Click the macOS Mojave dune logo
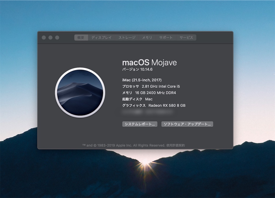This screenshot has width=275, height=198. tap(80, 92)
